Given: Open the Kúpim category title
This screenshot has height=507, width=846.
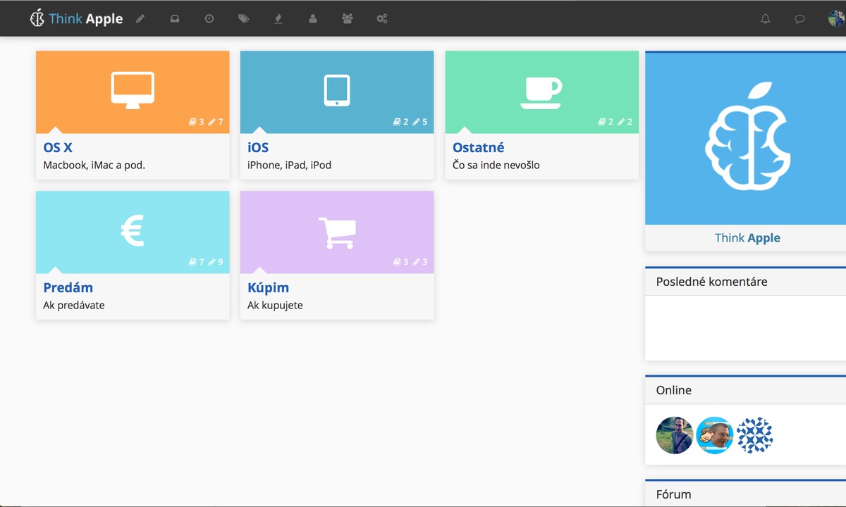Looking at the screenshot, I should pos(269,288).
